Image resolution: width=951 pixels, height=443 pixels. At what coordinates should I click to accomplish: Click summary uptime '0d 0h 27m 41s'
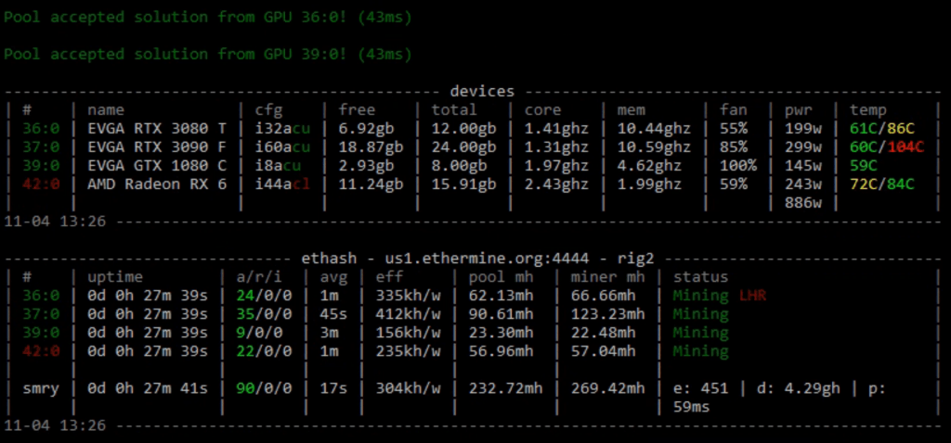coord(148,388)
